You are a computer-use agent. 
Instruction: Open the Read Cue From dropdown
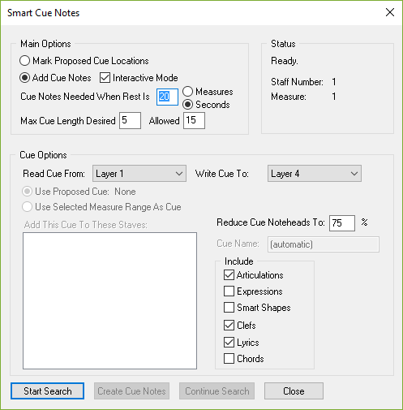[x=139, y=173]
